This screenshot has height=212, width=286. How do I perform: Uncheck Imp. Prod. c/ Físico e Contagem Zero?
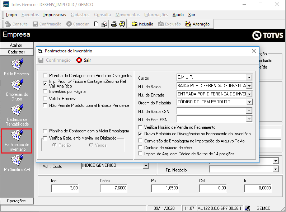point(45,84)
